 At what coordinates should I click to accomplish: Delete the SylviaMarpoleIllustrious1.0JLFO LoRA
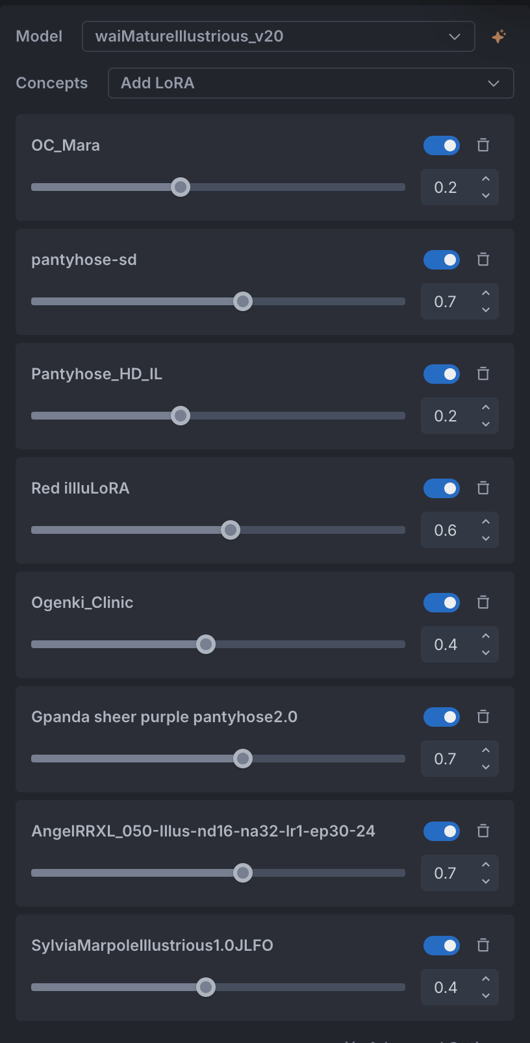(483, 946)
